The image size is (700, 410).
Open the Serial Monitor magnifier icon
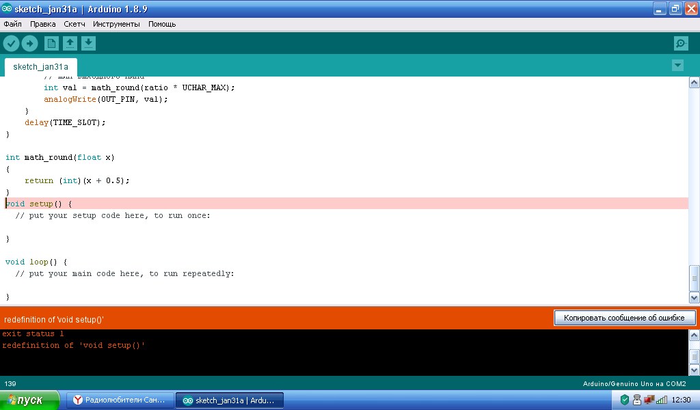[x=681, y=44]
